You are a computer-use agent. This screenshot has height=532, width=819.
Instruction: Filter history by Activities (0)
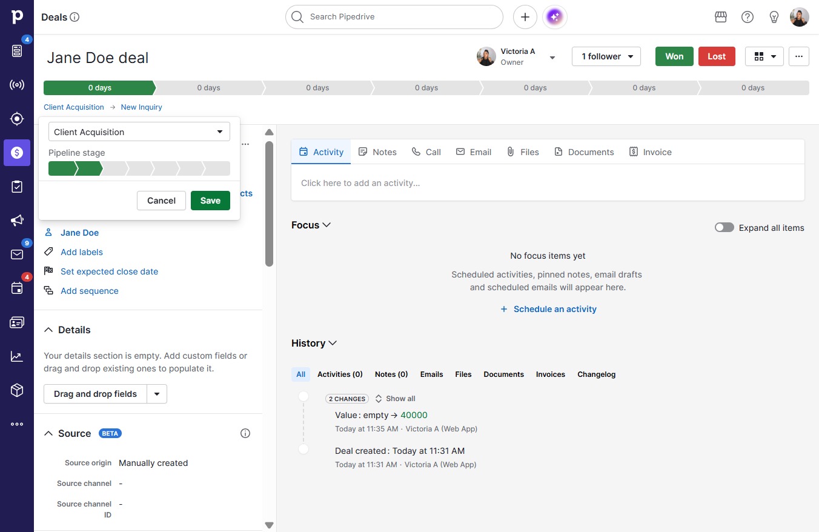(x=340, y=374)
